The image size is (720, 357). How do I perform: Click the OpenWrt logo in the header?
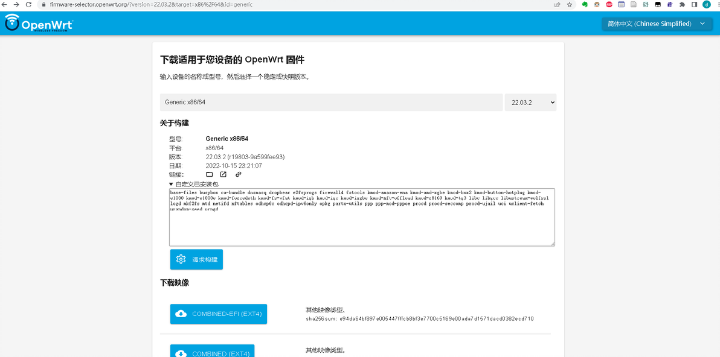point(39,23)
